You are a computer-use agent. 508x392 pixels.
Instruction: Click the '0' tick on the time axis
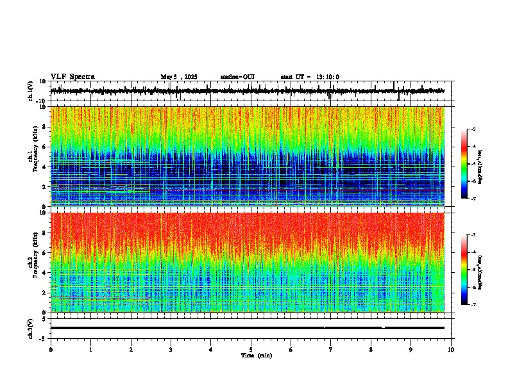tap(51, 350)
